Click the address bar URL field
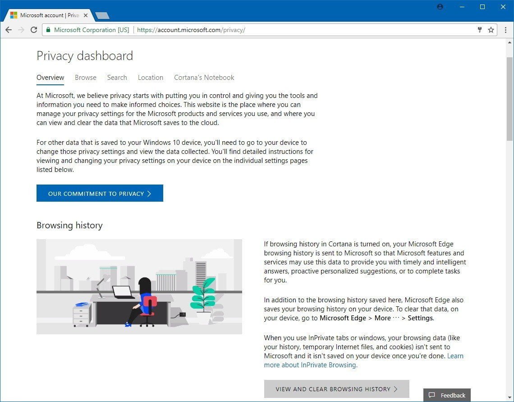The image size is (514, 402). (x=270, y=30)
